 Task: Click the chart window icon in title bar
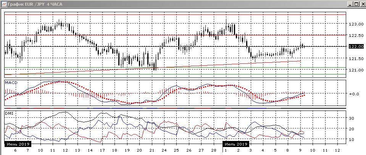(3, 4)
